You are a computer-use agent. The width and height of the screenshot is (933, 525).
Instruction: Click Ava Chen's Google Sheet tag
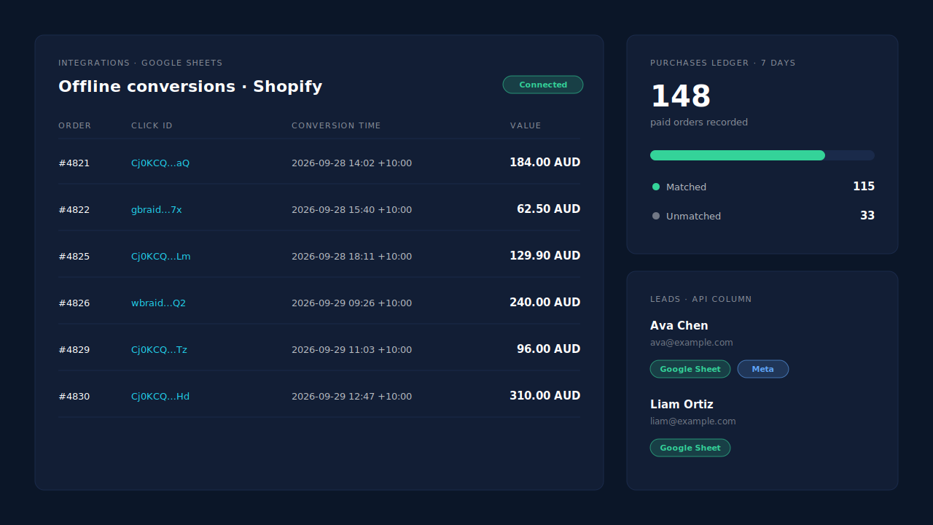pyautogui.click(x=690, y=369)
